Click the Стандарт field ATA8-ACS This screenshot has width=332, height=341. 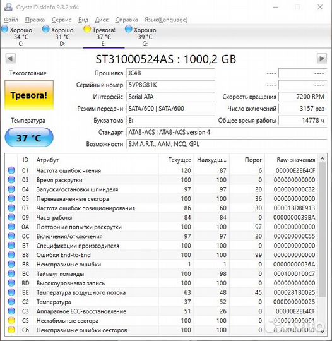(227, 132)
